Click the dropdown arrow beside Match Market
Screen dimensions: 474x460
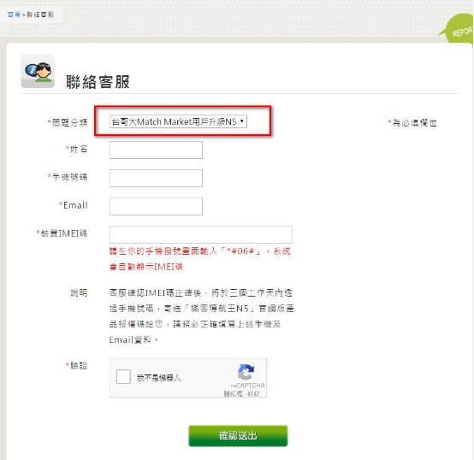(242, 121)
